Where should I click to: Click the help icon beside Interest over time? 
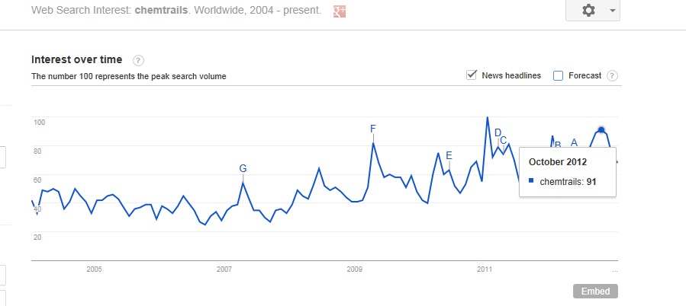click(138, 60)
